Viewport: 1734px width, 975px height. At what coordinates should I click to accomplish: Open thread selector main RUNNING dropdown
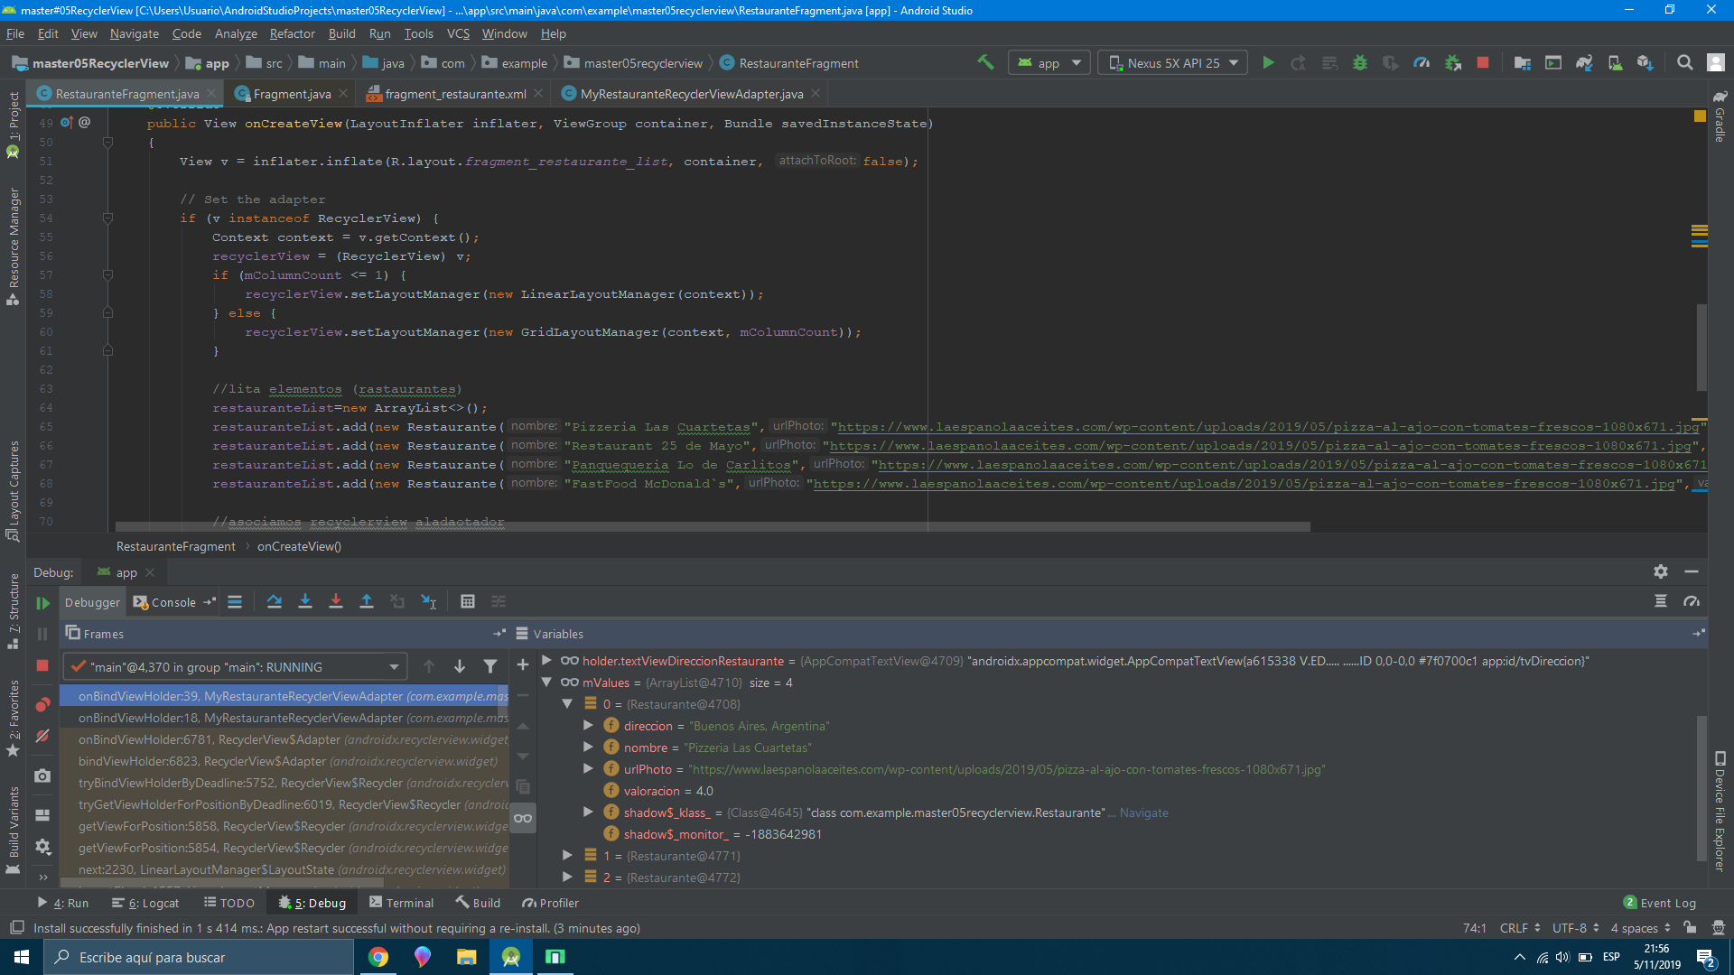point(235,666)
